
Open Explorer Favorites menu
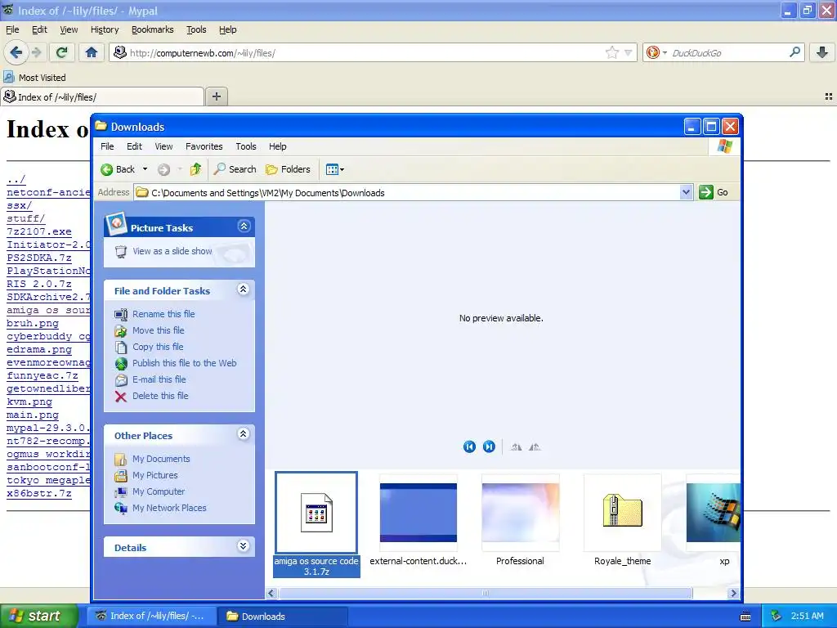[x=204, y=146]
